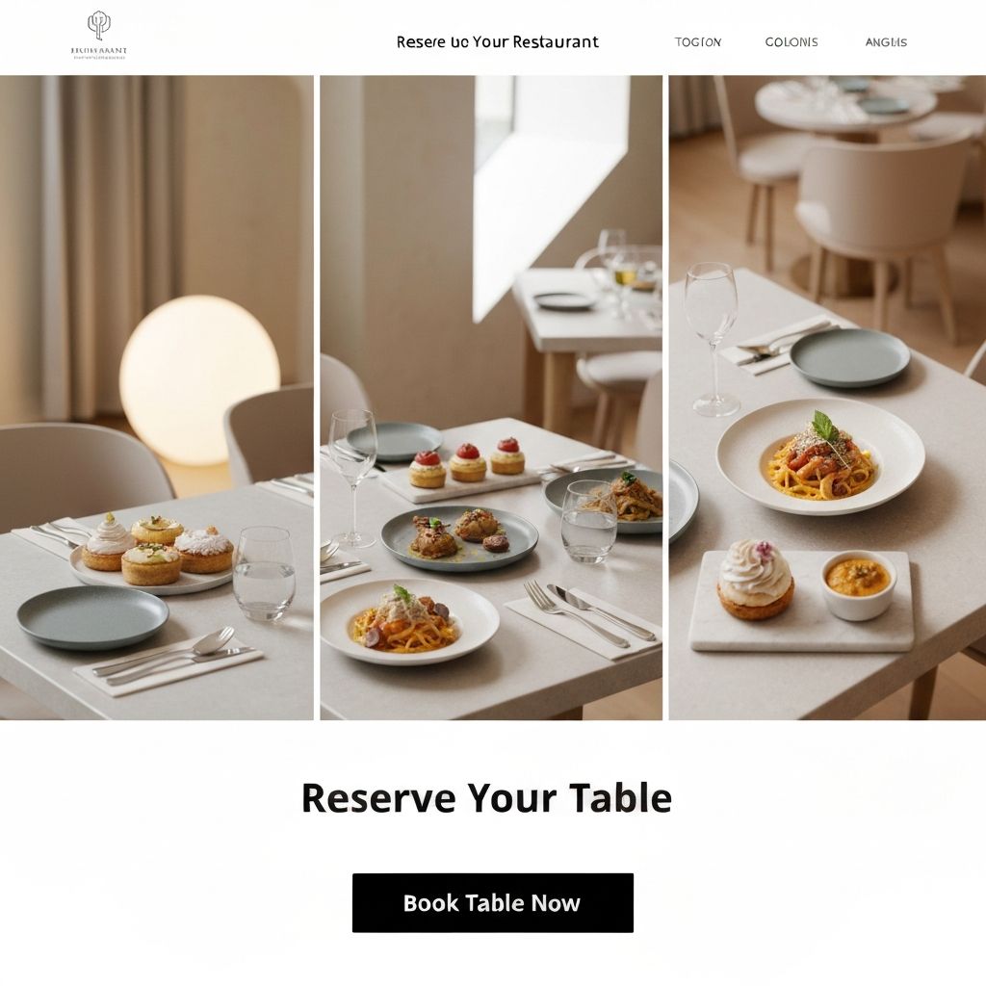Click the glowing globe lamp in the left photo
The width and height of the screenshot is (986, 986).
(199, 379)
